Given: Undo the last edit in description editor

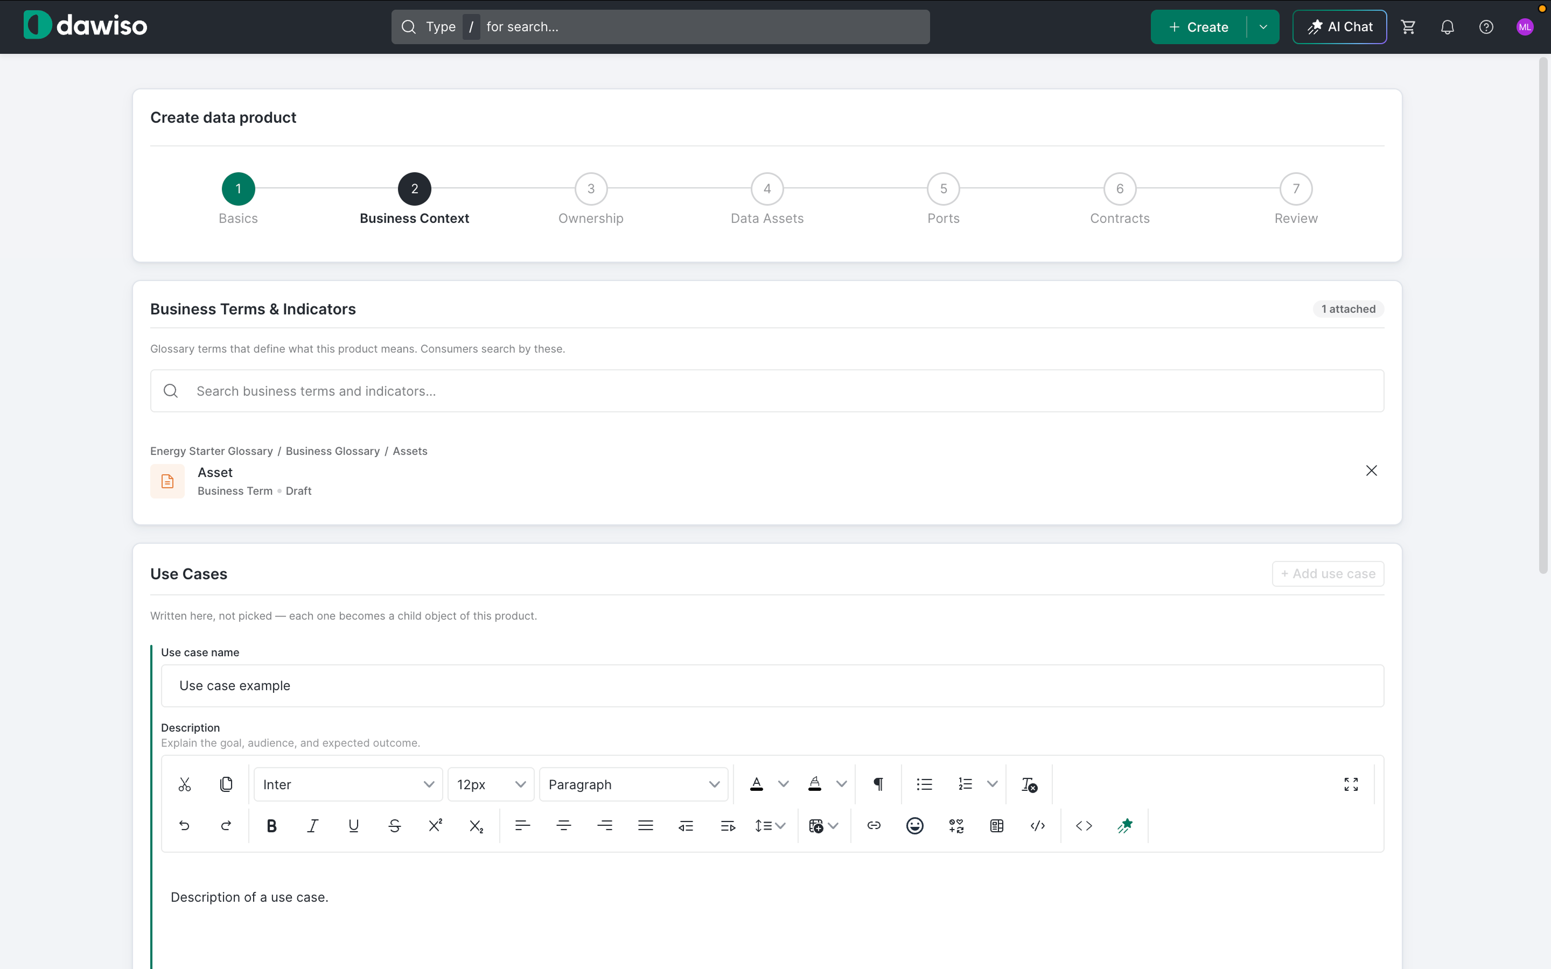Looking at the screenshot, I should click(x=185, y=825).
